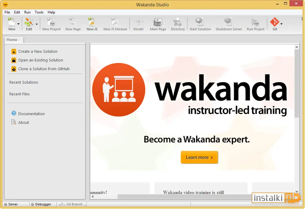
Task: Click the New JS toolbar icon
Action: (92, 22)
